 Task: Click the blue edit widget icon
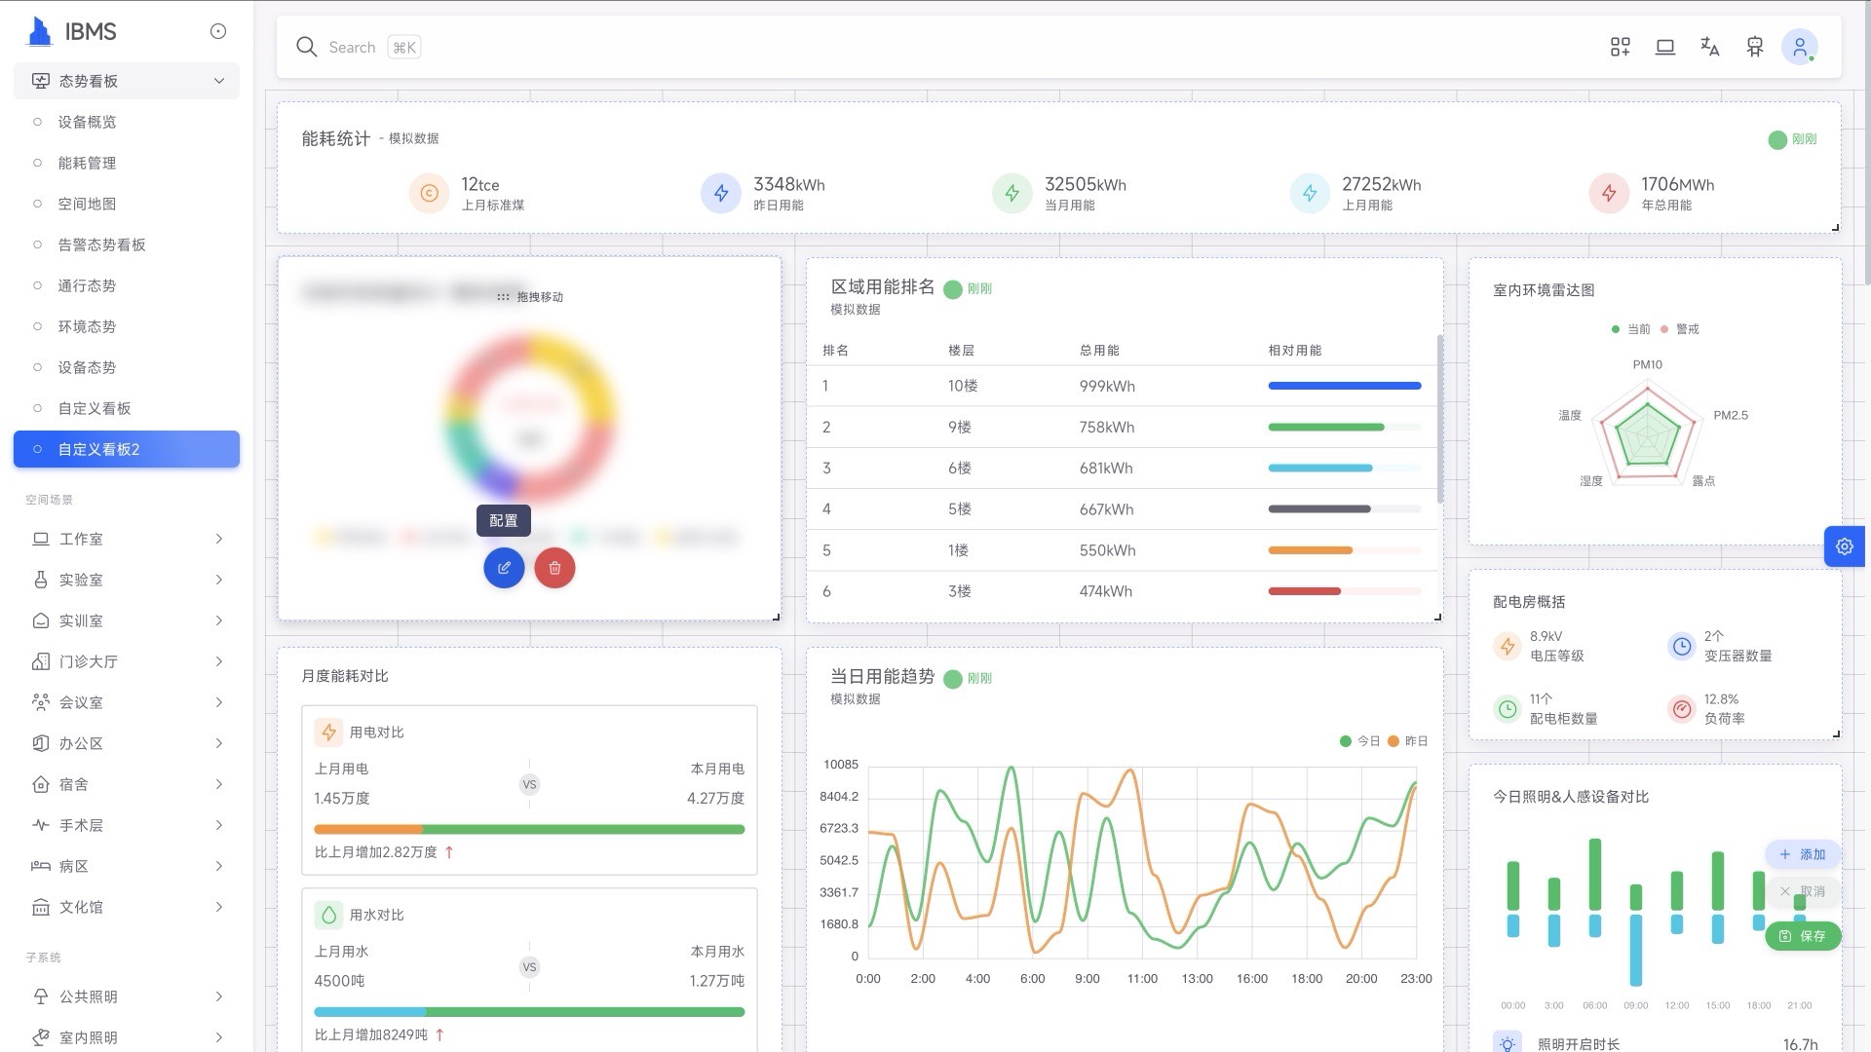click(x=504, y=568)
